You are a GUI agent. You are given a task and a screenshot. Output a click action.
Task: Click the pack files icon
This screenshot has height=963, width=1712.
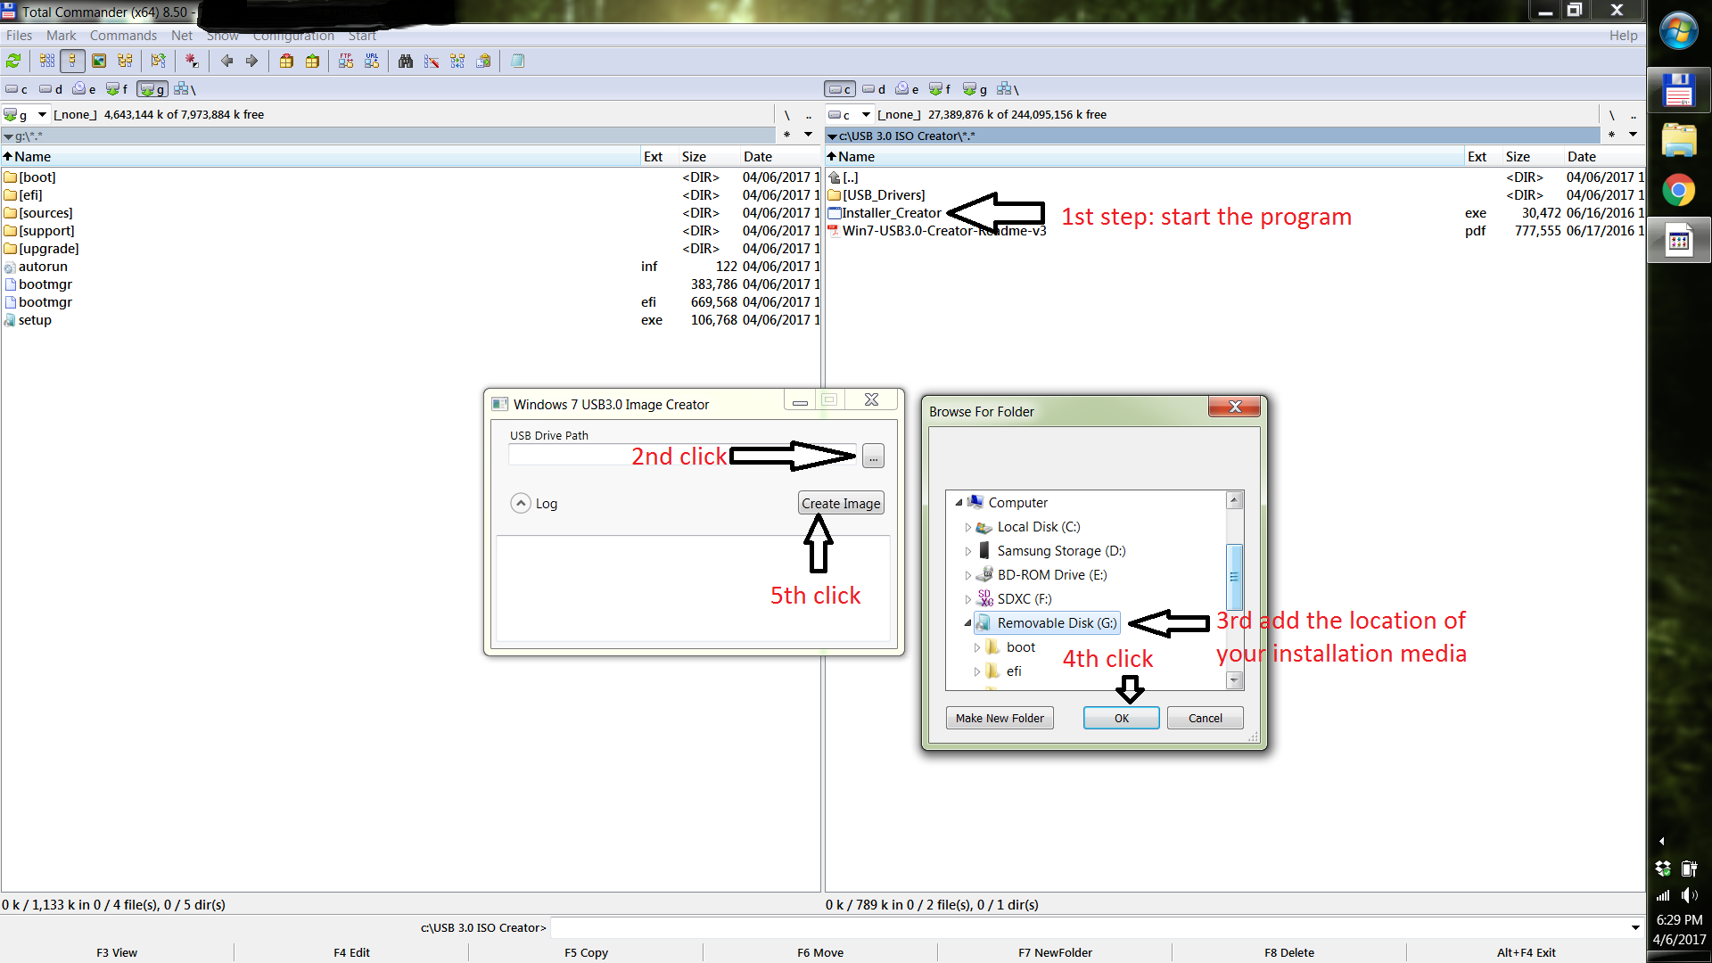click(x=286, y=61)
